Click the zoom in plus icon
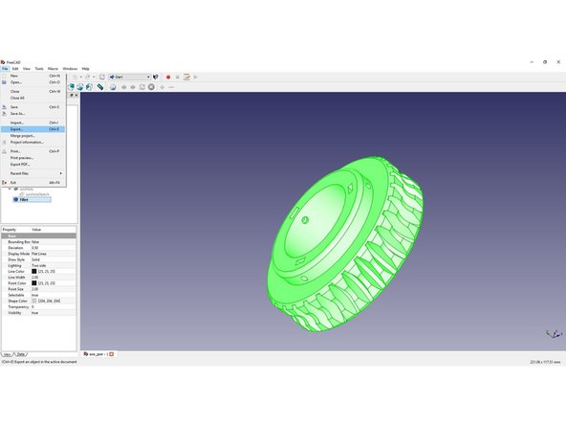Viewport: 566px width, 425px height. point(163,87)
